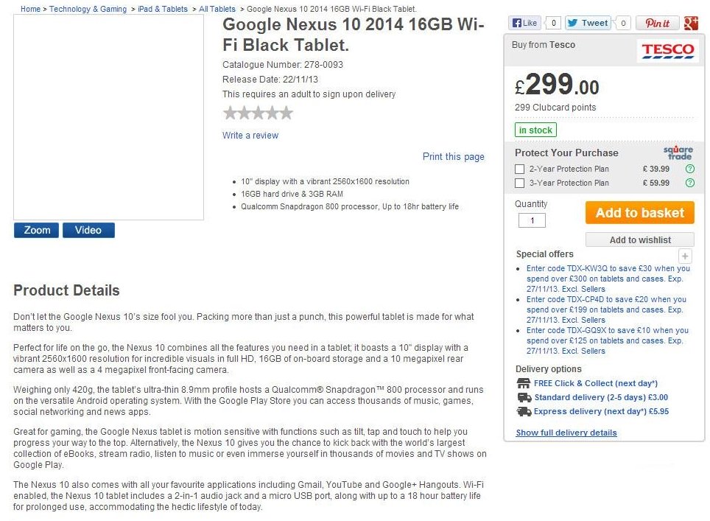Navigate to the All Tablets breadcrumb
Viewport: 710px width, 521px height.
pyautogui.click(x=217, y=9)
